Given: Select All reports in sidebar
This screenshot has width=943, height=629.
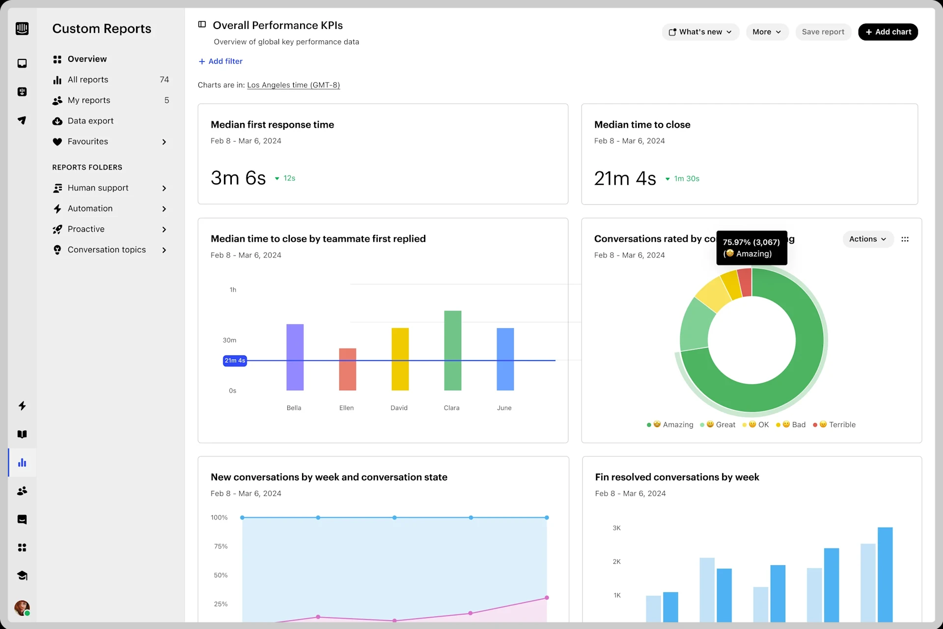Looking at the screenshot, I should click(88, 80).
